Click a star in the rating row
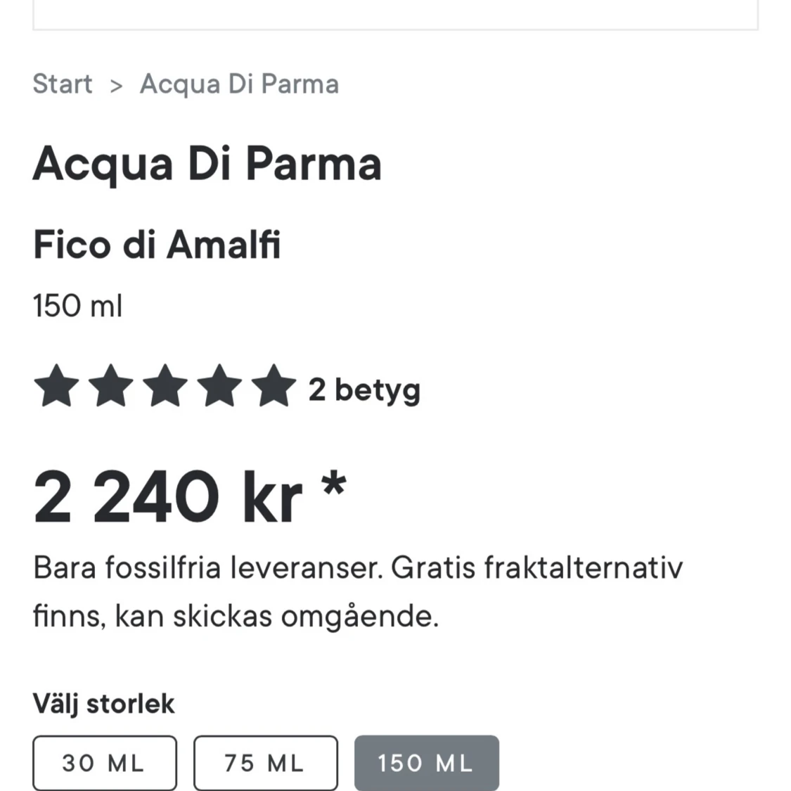The image size is (791, 791). [x=165, y=387]
